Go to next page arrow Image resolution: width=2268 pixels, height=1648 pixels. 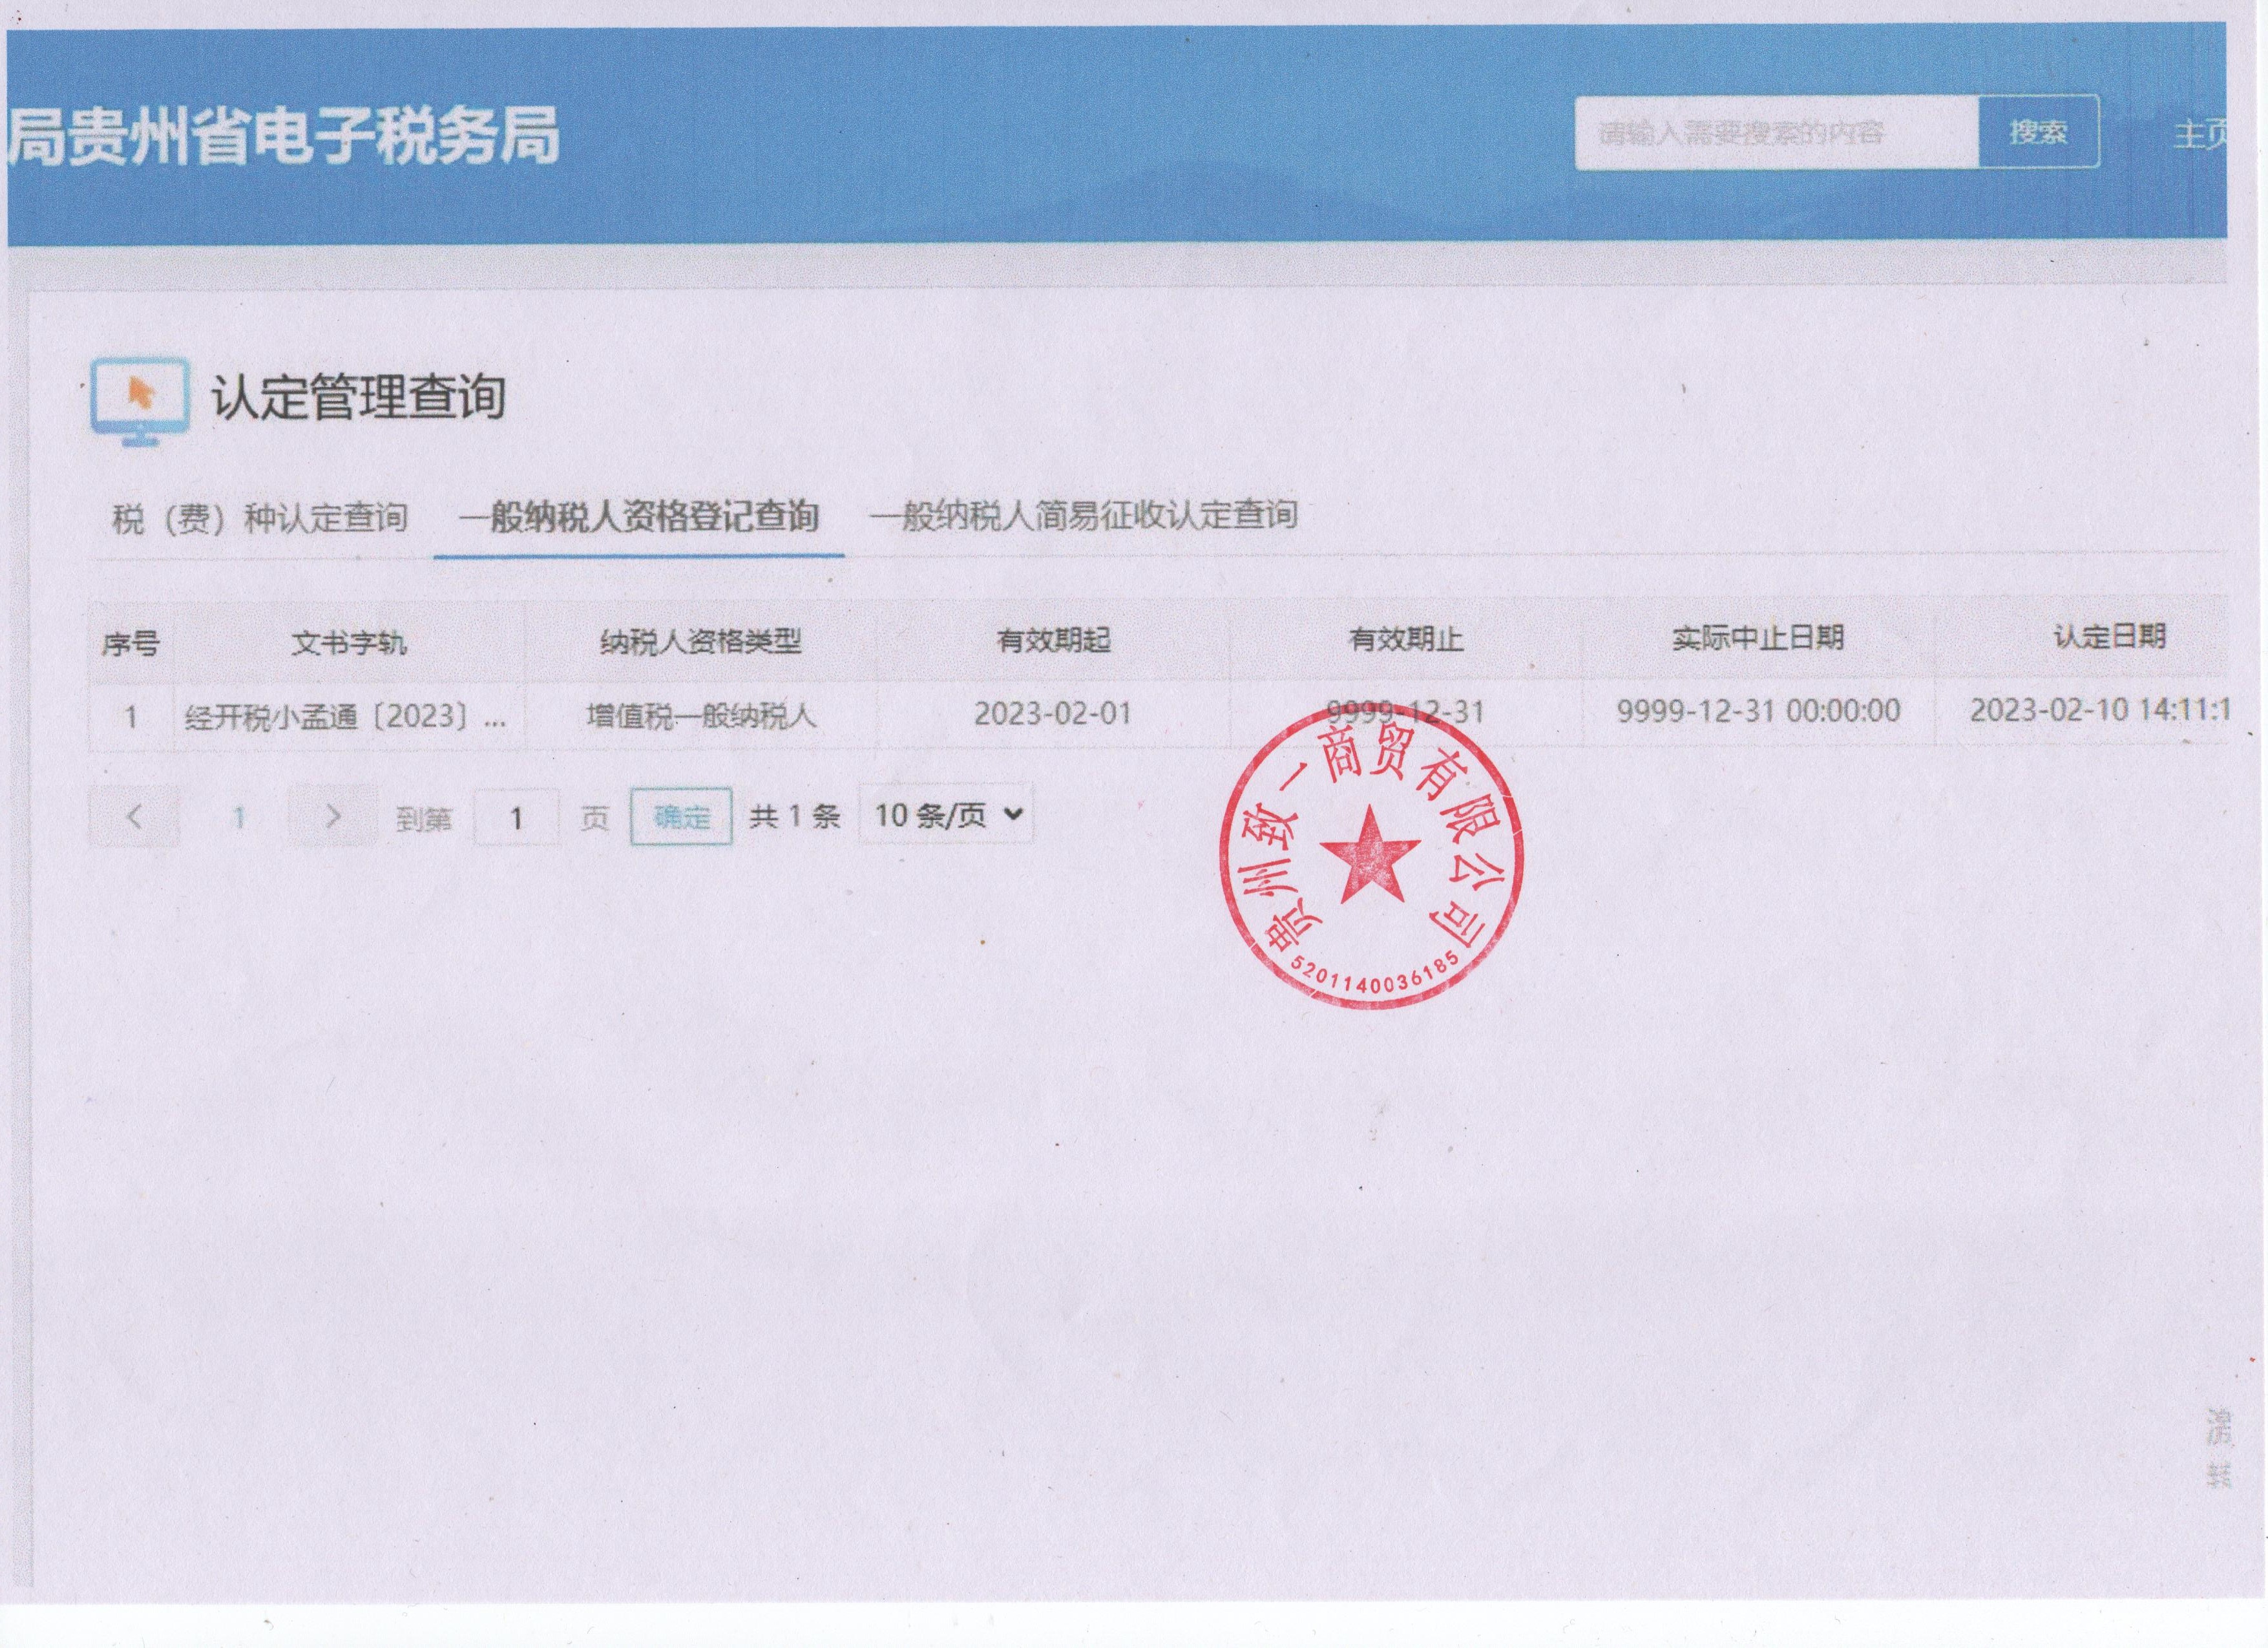pos(333,817)
